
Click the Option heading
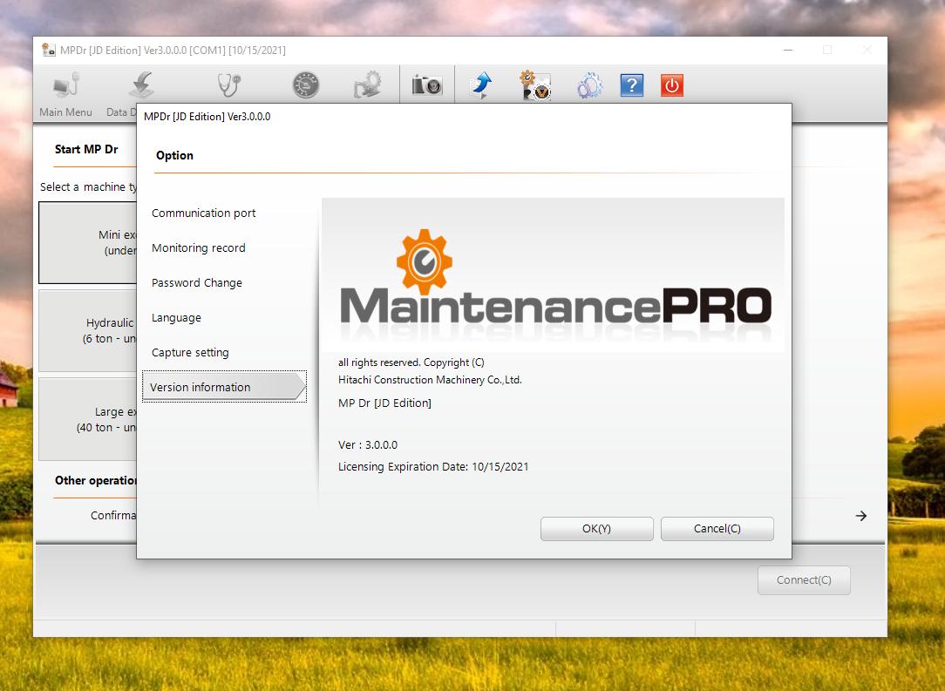[174, 155]
